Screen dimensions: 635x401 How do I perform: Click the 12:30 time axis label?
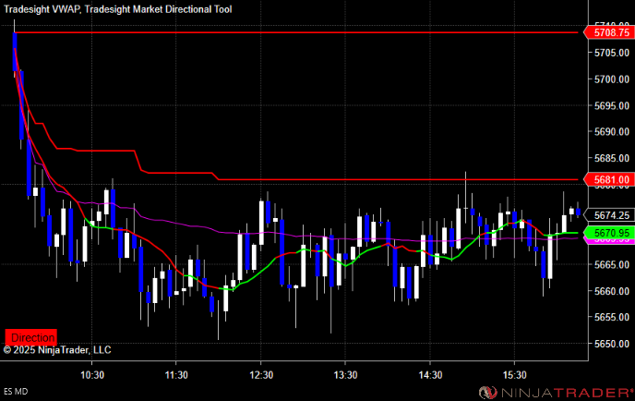click(261, 375)
